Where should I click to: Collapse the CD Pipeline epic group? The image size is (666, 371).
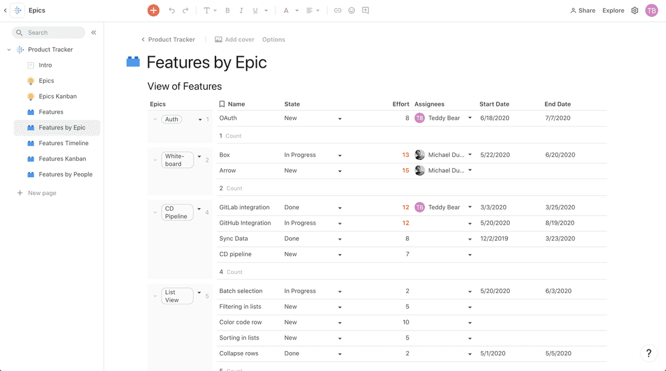click(155, 212)
